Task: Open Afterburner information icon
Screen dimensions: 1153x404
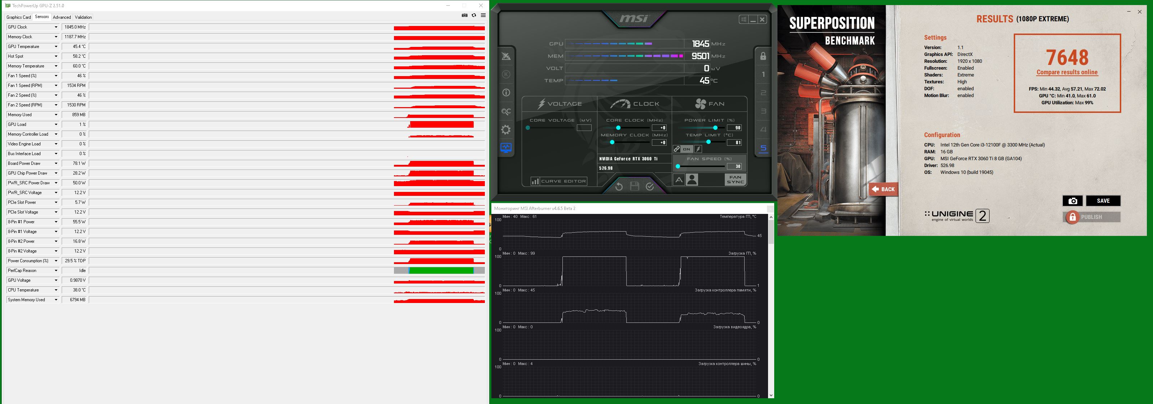Action: pyautogui.click(x=506, y=93)
